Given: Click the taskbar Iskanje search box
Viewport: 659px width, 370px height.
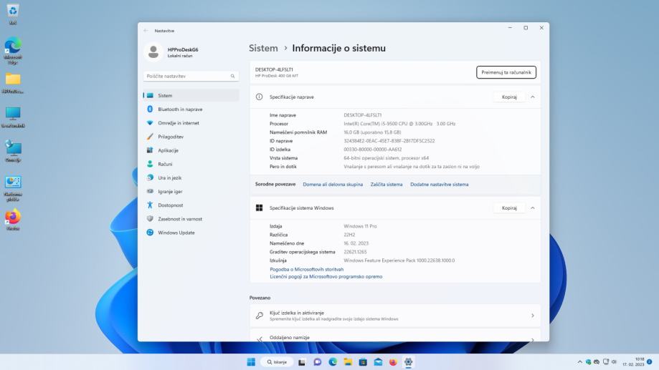Looking at the screenshot, I should coord(277,362).
